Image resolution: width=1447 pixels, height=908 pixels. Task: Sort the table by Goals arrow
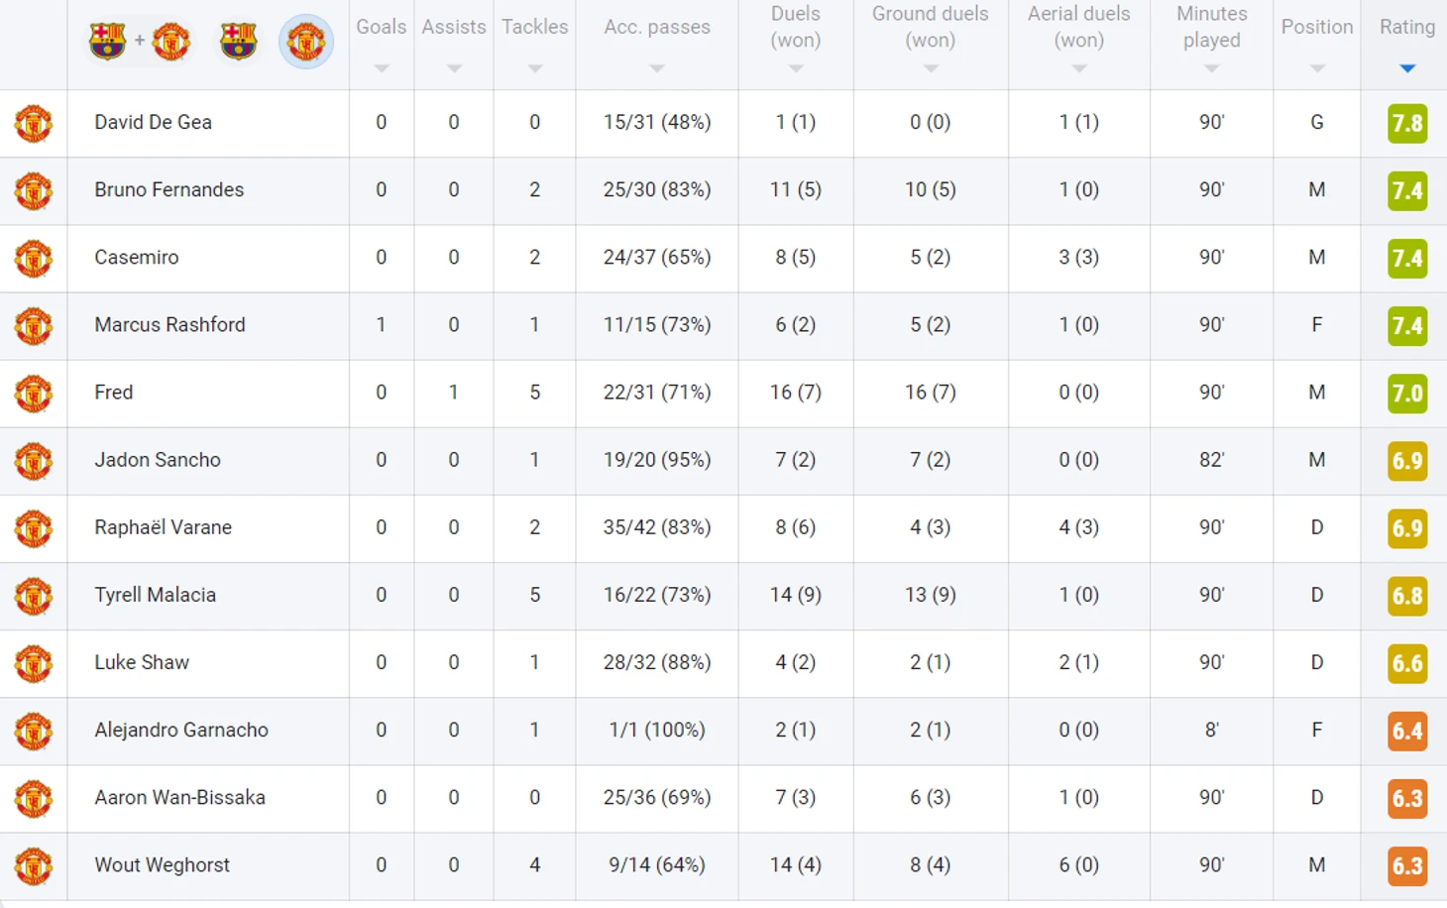[x=382, y=68]
